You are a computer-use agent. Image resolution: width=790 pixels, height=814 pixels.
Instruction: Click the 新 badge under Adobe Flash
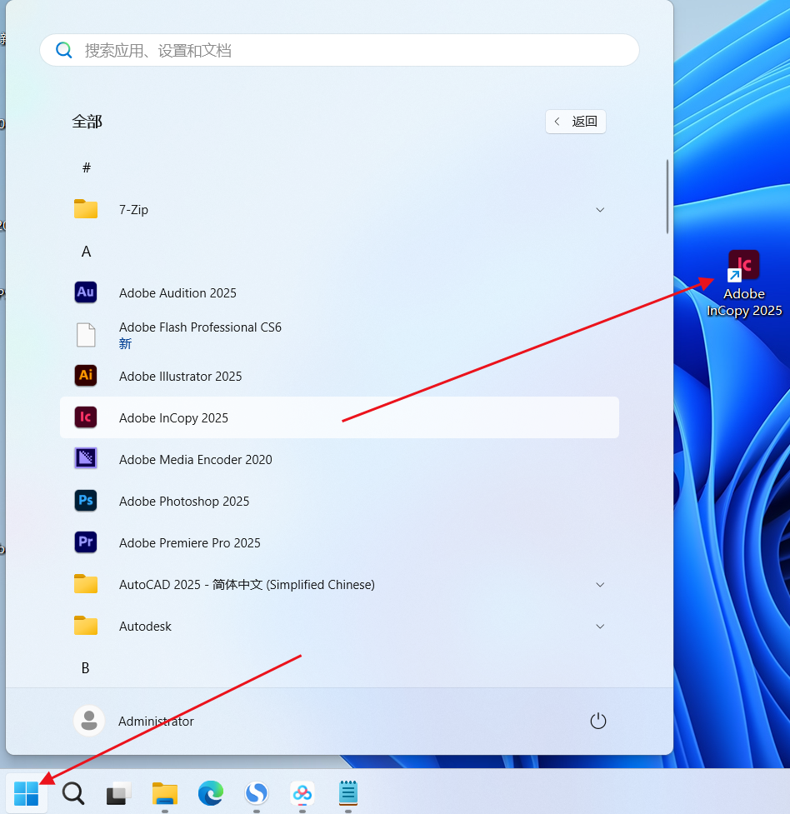125,343
